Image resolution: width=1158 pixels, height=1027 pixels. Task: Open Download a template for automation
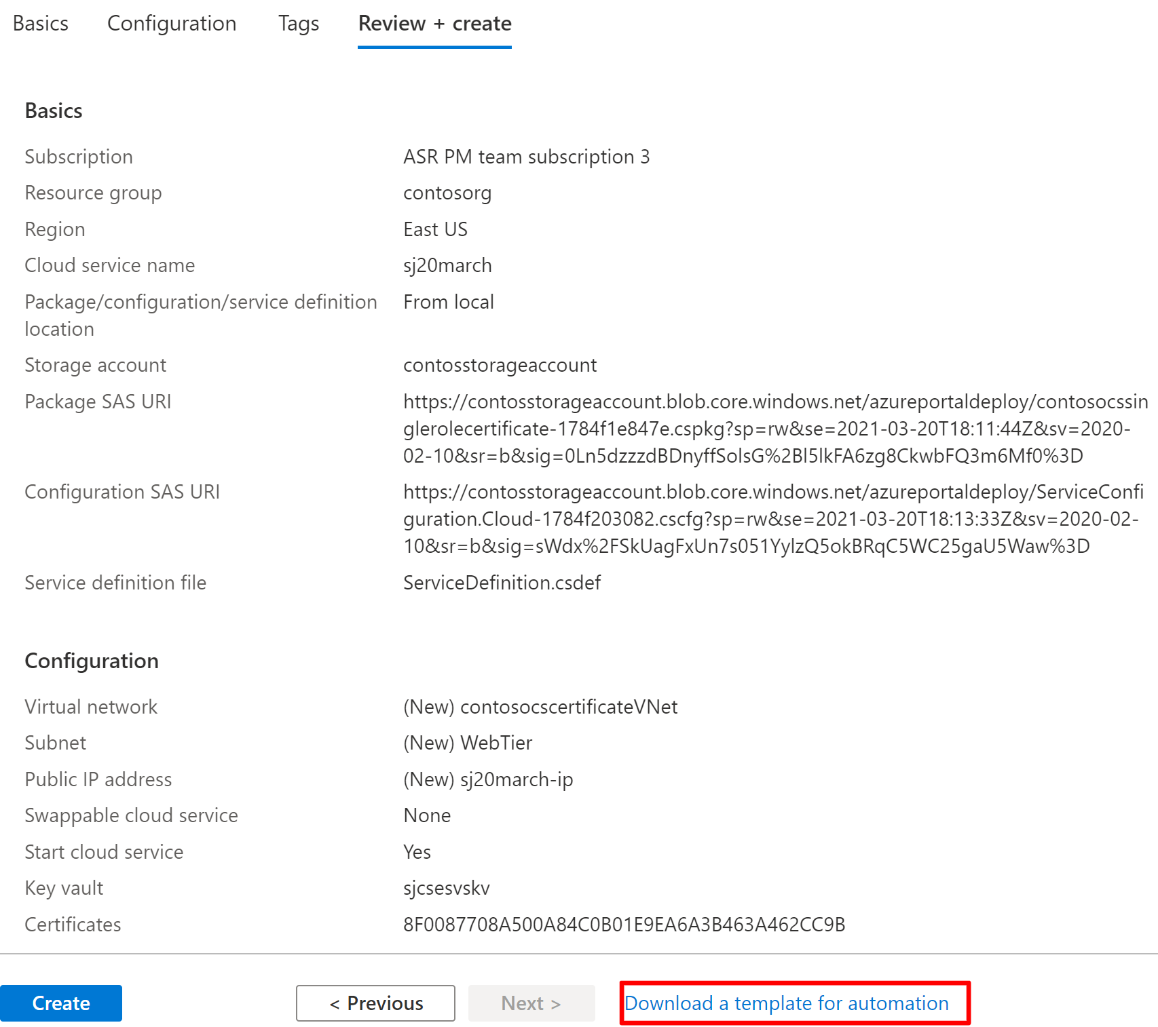787,1003
